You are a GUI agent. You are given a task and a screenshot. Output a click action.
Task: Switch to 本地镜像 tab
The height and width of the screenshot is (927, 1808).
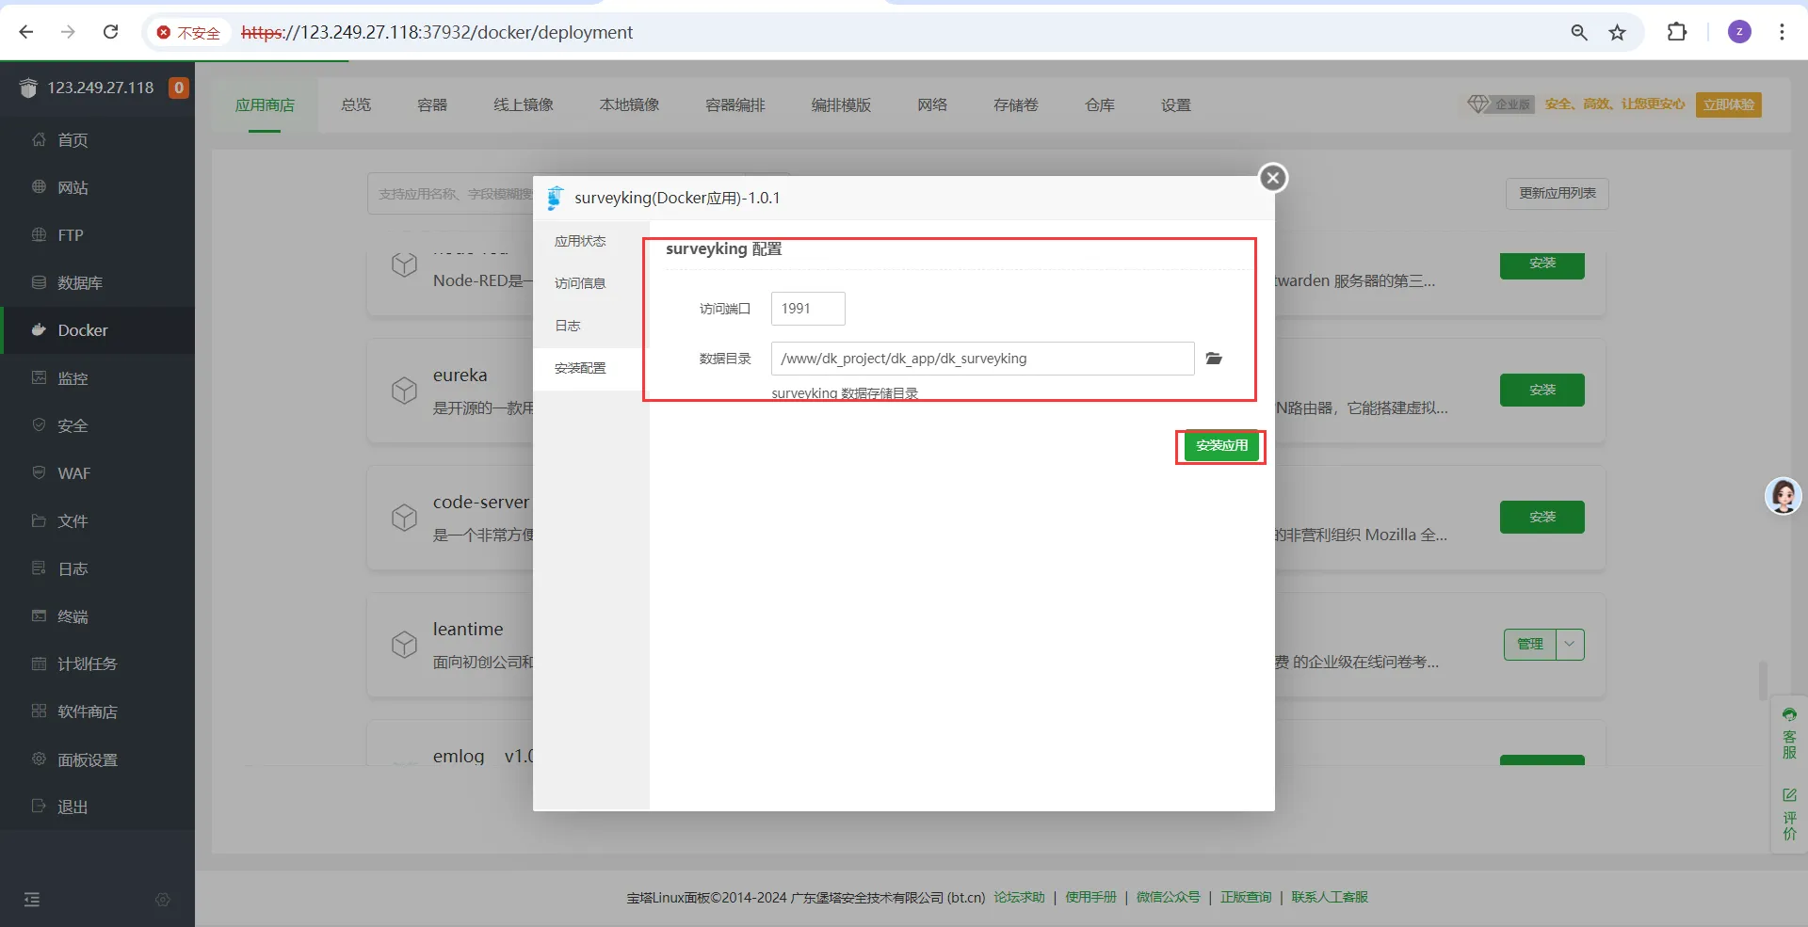pyautogui.click(x=629, y=104)
